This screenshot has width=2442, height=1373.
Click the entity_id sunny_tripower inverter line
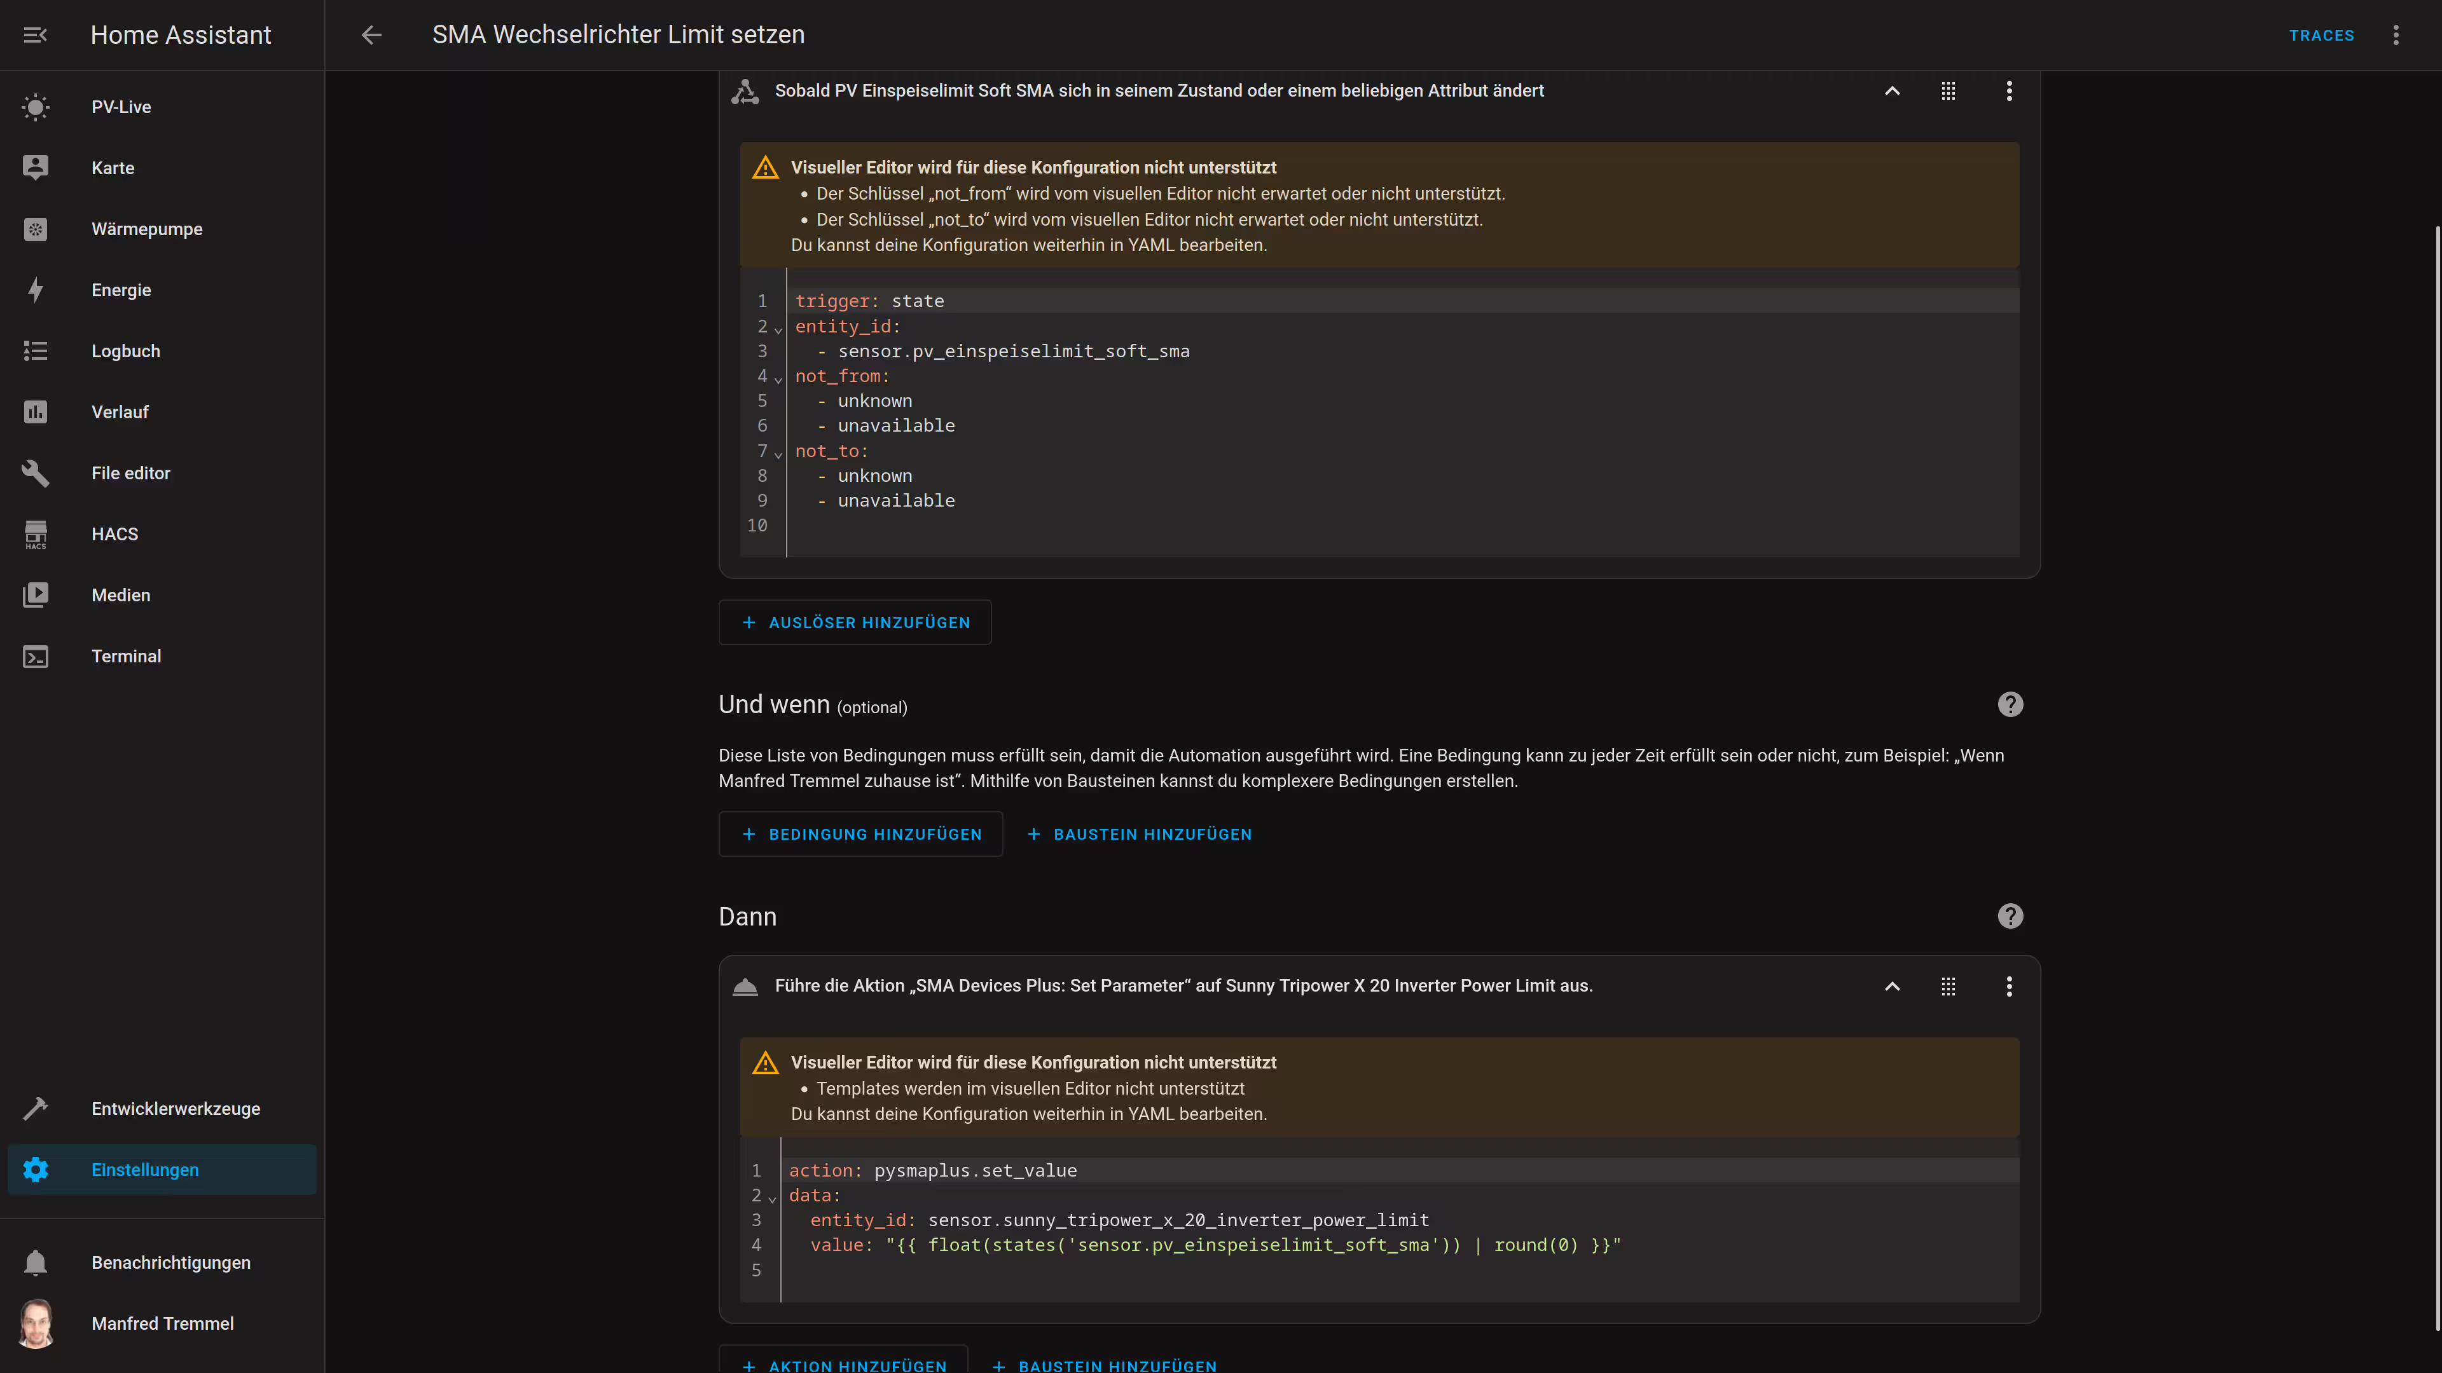(1401, 1220)
